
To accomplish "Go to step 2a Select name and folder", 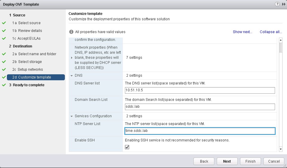I will 34,54.
